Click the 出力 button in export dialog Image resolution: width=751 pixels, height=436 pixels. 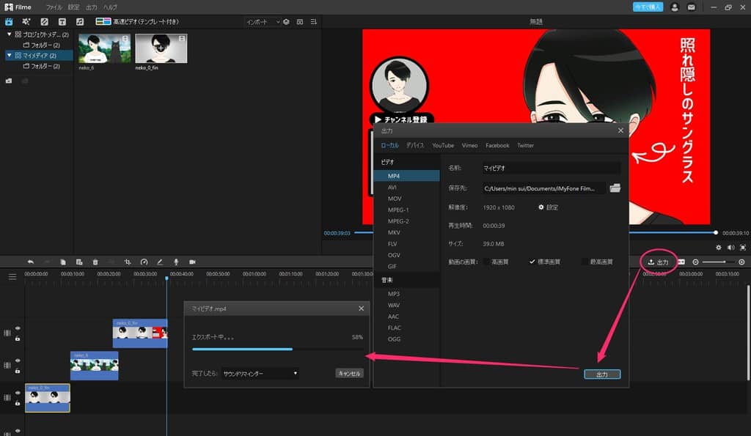click(x=602, y=374)
